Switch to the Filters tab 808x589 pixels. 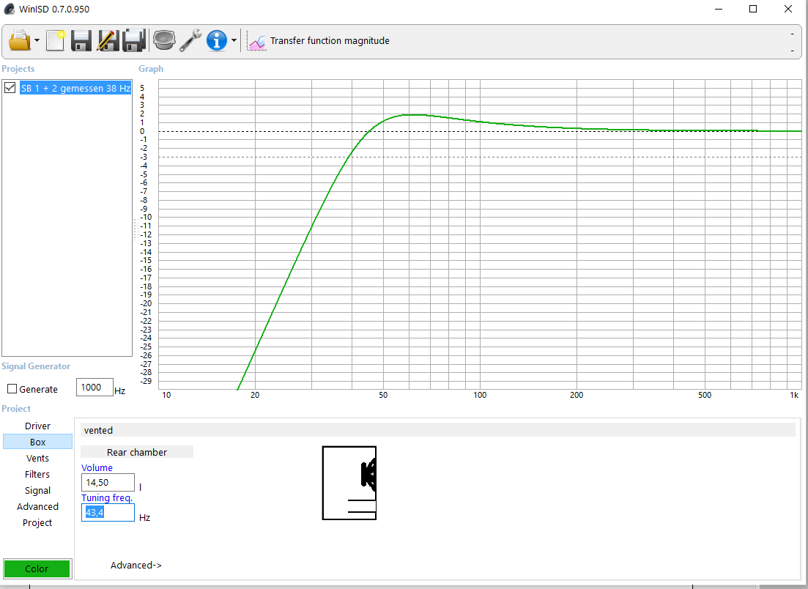tap(37, 474)
